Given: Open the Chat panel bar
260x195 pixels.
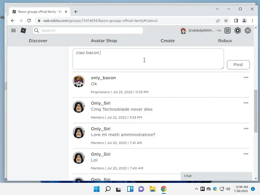Looking at the screenshot, I should 216,176.
